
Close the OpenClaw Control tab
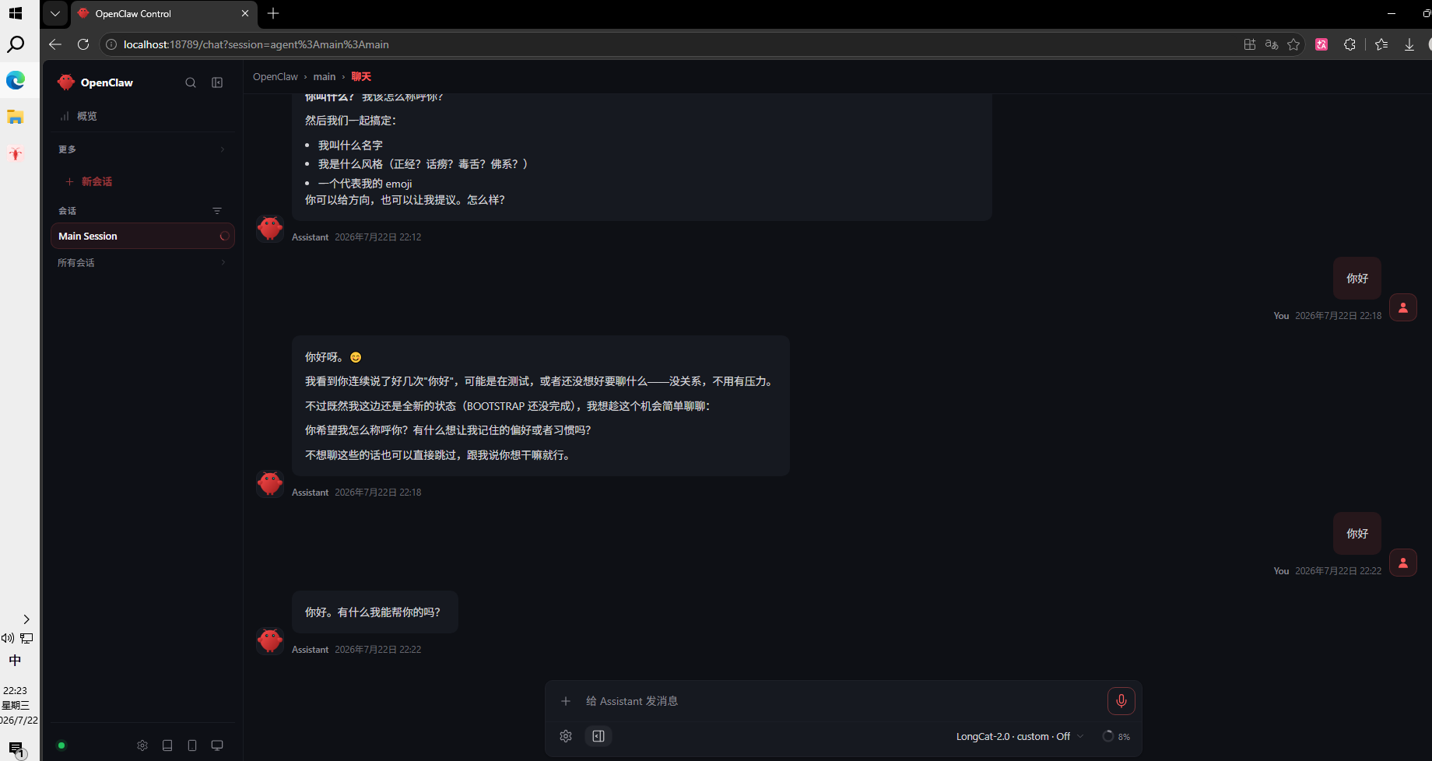click(245, 13)
